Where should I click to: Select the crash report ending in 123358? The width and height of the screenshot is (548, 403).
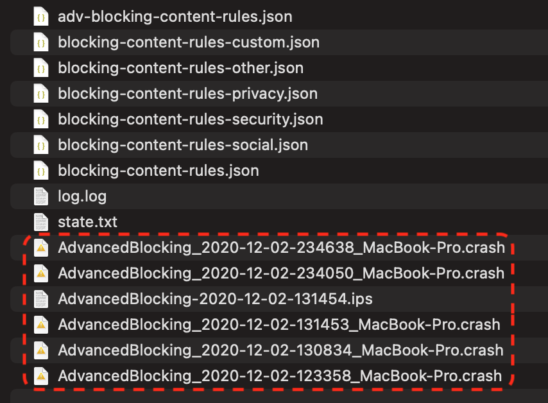coord(278,375)
